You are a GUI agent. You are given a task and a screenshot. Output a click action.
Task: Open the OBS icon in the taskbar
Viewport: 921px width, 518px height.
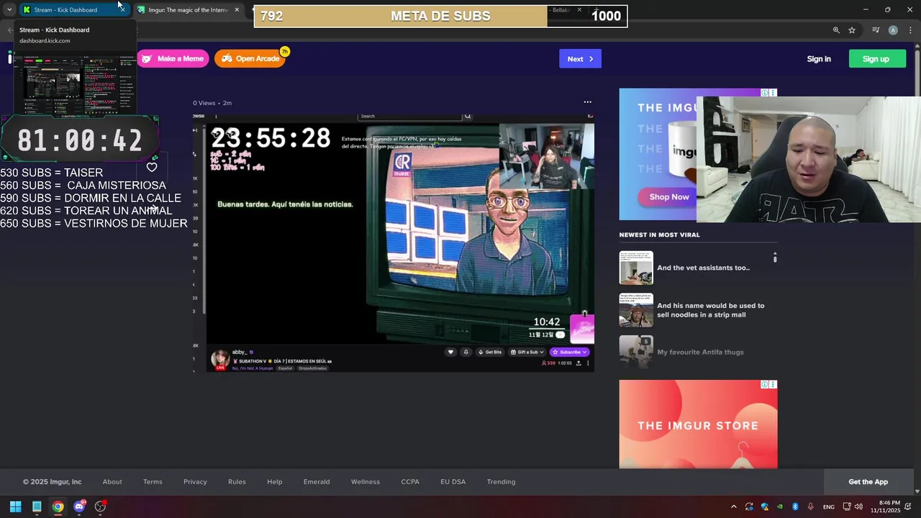point(100,506)
